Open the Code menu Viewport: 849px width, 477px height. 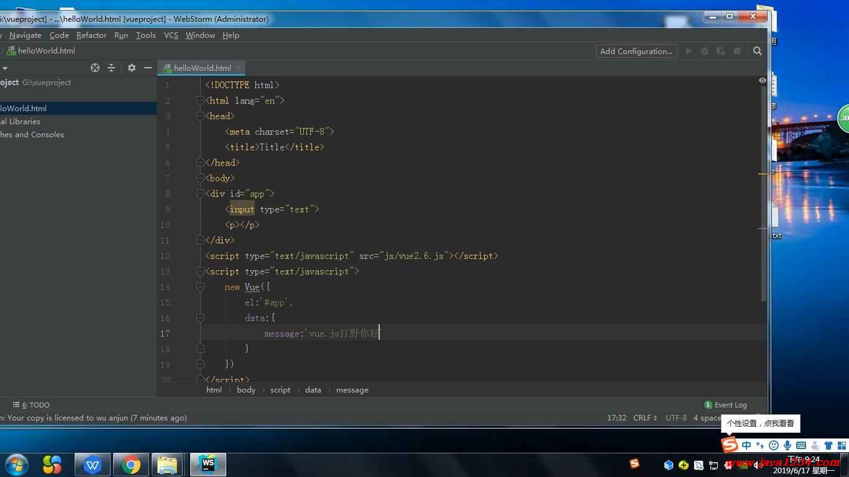[59, 35]
